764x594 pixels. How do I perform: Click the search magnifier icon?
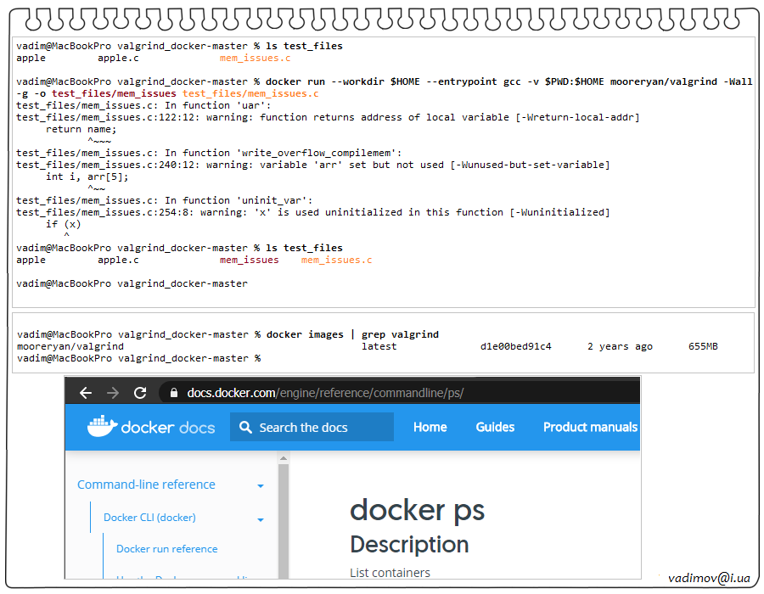tap(245, 428)
